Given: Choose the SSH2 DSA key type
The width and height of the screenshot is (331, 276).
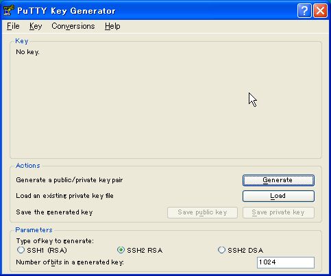Looking at the screenshot, I should click(241, 250).
